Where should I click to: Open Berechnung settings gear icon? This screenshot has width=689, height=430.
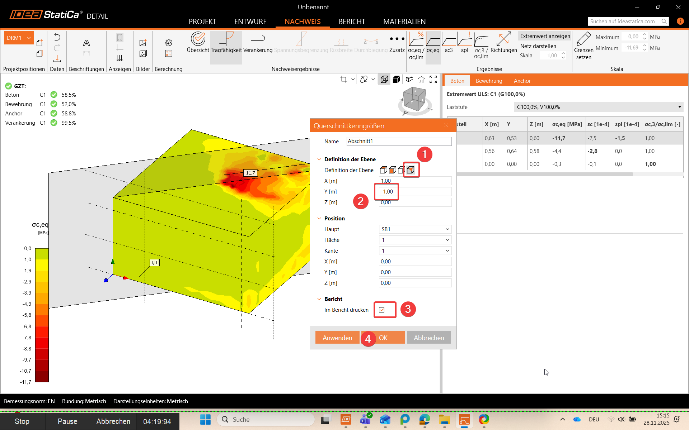pos(169,43)
